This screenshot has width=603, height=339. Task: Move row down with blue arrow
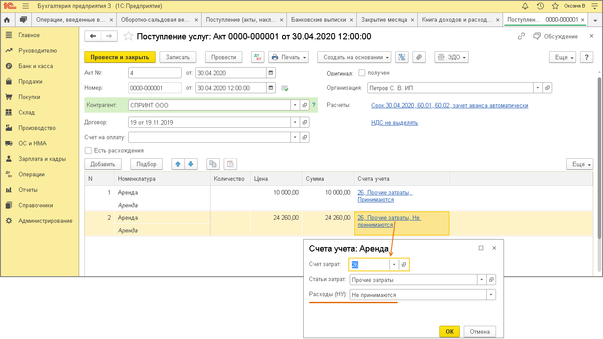pos(191,164)
